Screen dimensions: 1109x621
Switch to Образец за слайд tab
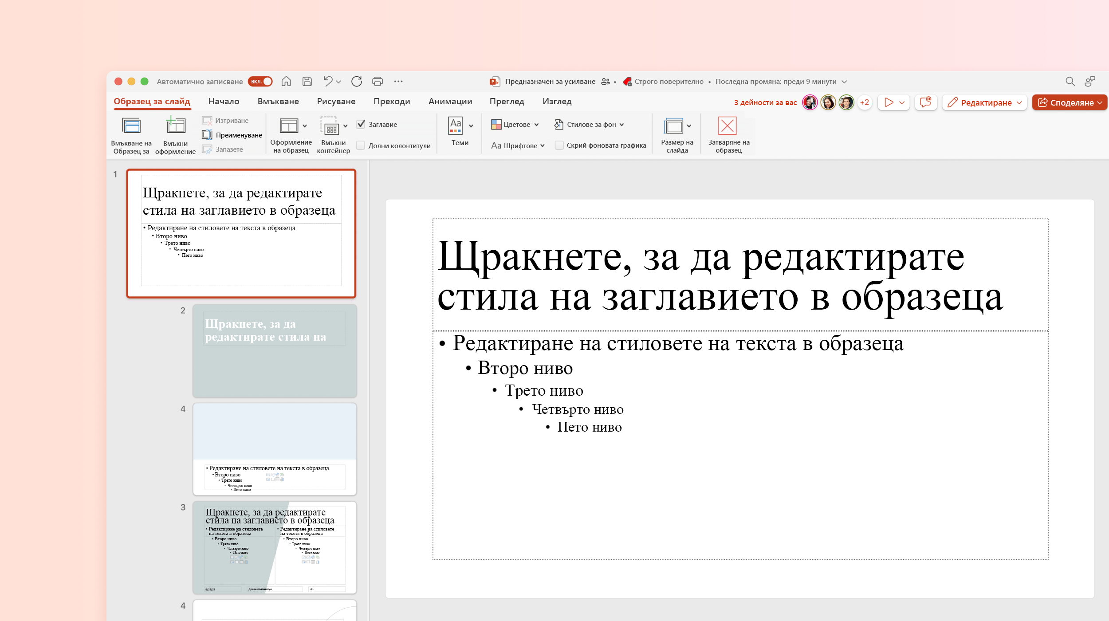tap(152, 102)
